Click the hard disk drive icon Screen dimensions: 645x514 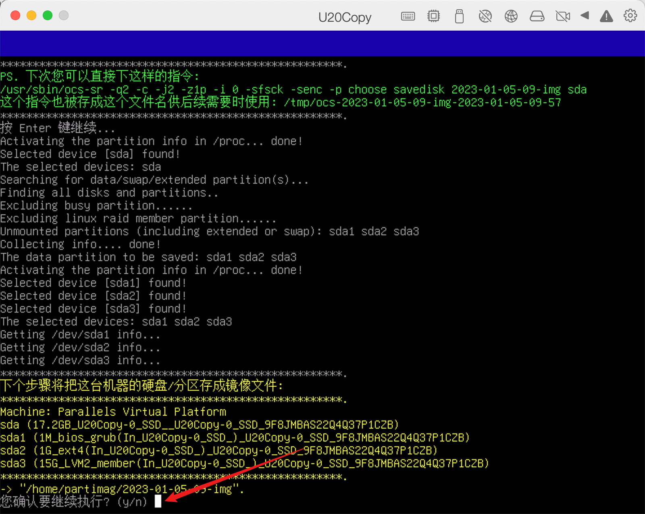click(x=537, y=16)
